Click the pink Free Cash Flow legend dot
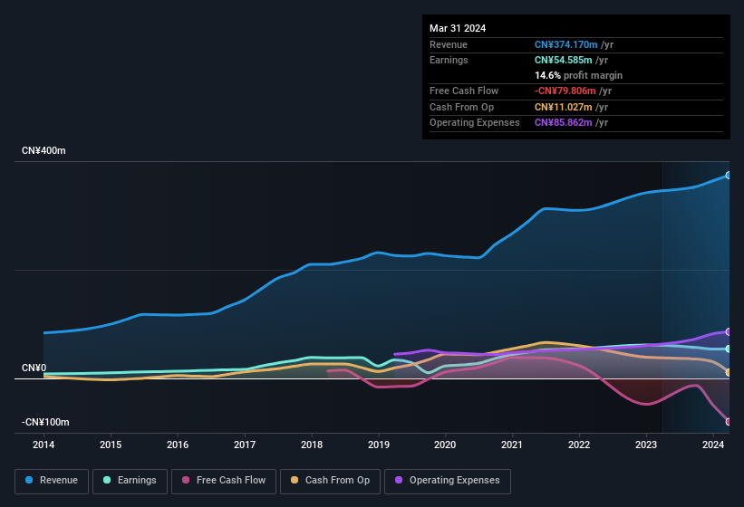The image size is (744, 507). (186, 481)
